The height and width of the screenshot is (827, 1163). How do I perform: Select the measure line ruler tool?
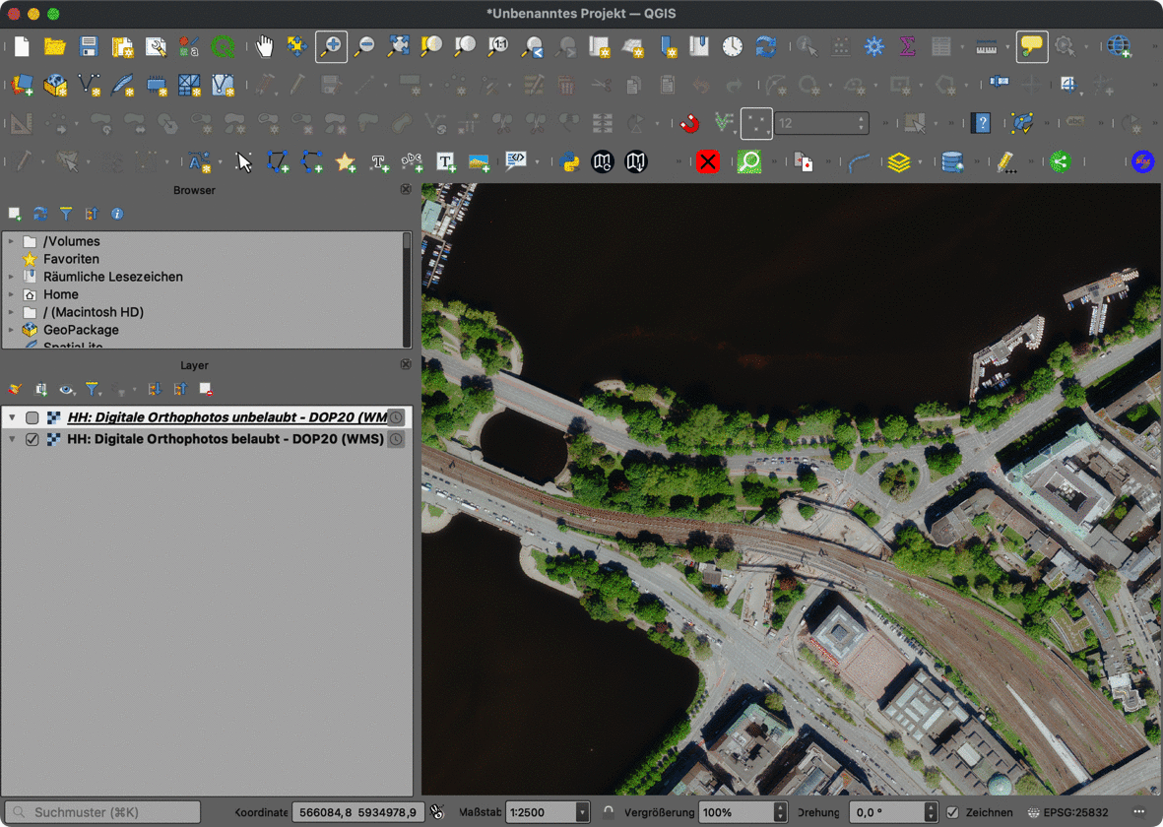click(986, 46)
